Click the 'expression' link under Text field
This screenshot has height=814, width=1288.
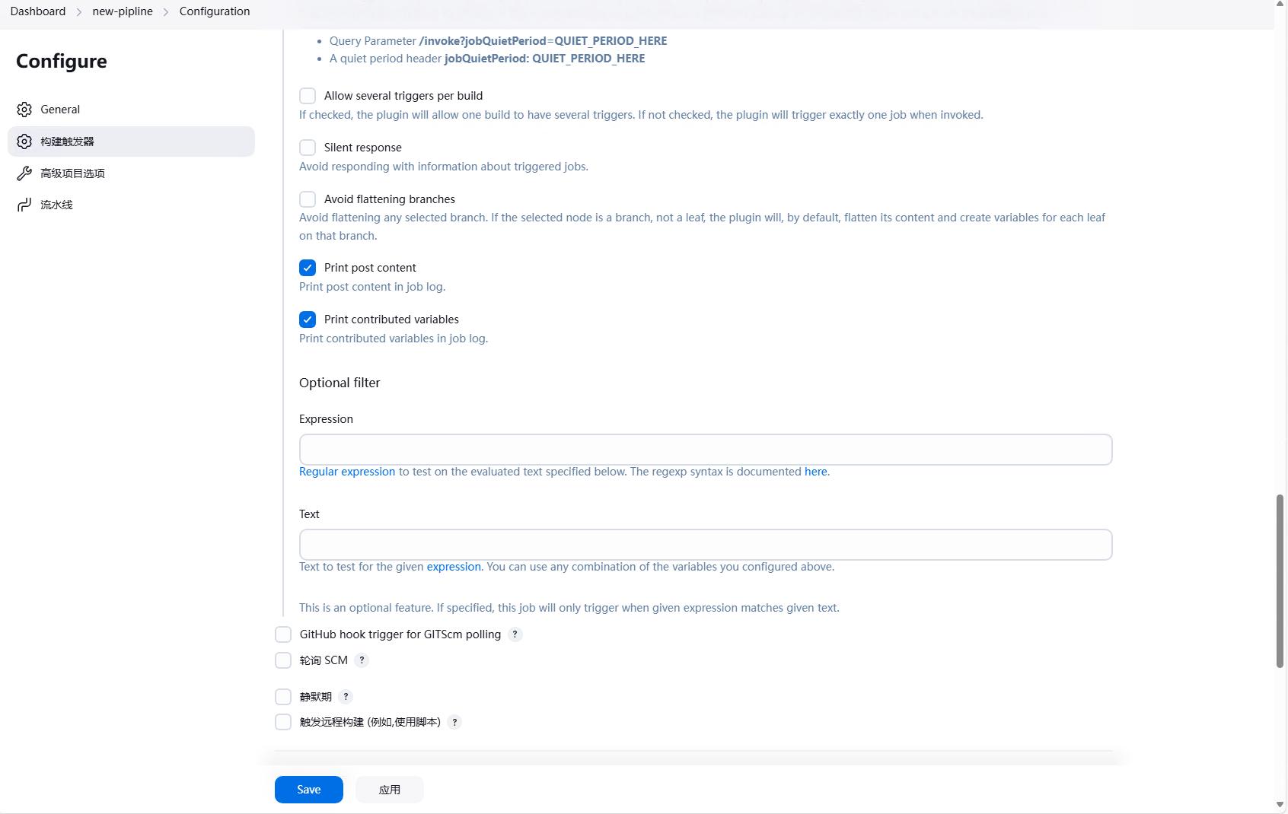(454, 567)
